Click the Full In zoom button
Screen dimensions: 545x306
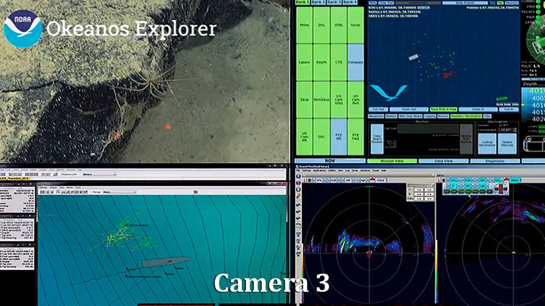[508, 109]
